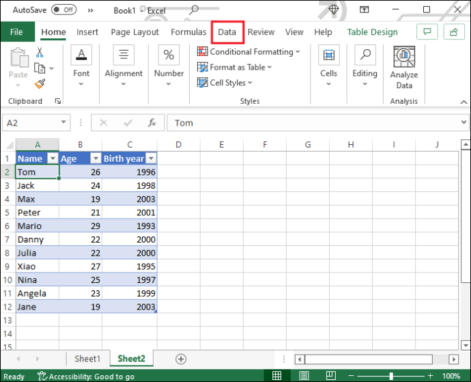
Task: Click the Cut scissors icon
Action: [40, 53]
